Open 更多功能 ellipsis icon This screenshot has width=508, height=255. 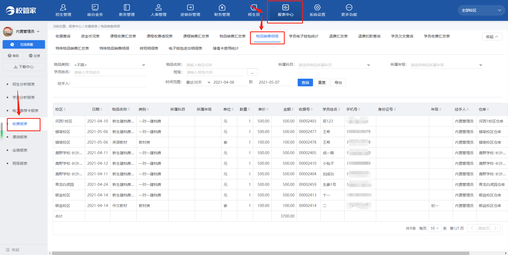349,7
